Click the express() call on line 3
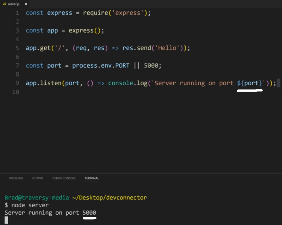Viewport: 282px width, 225px height. [x=85, y=30]
